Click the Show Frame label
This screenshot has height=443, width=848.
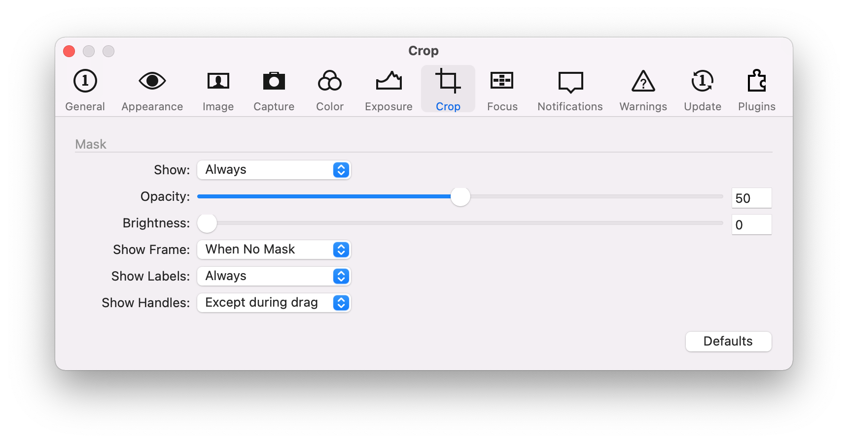[x=151, y=250]
